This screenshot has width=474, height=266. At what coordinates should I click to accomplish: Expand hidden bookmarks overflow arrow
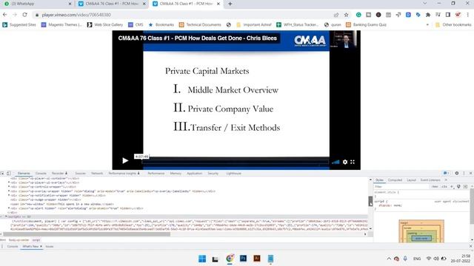point(427,24)
